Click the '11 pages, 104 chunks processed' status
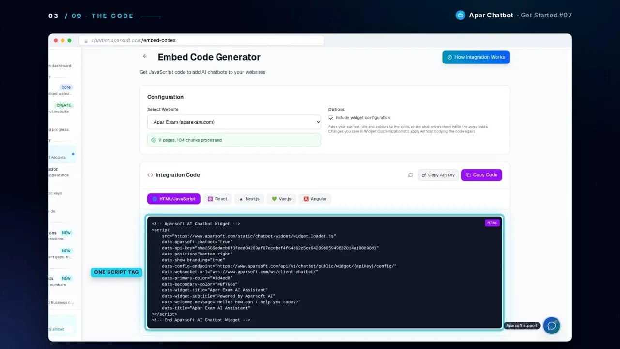Viewport: 620px width, 349px height. pyautogui.click(x=234, y=140)
